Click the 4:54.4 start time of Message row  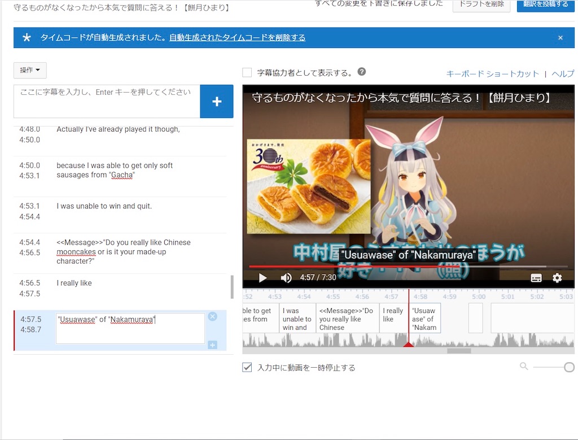pos(30,242)
